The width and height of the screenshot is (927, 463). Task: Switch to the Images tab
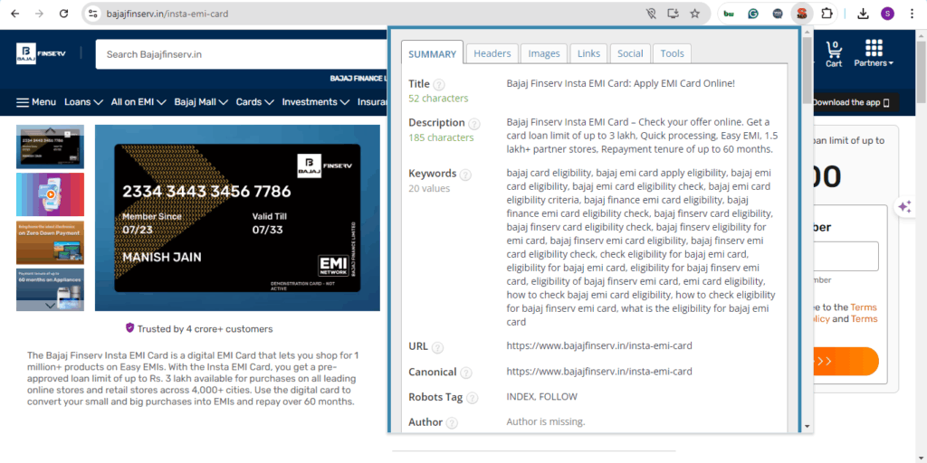coord(544,53)
